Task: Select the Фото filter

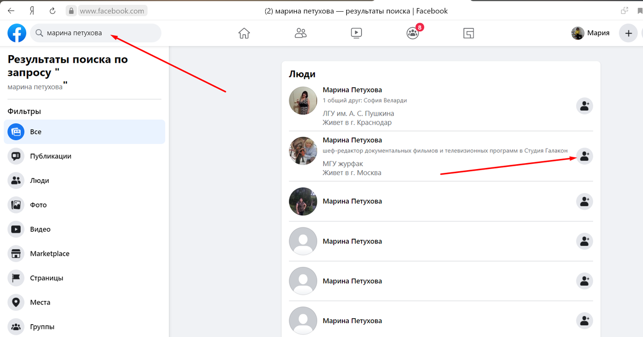Action: [85, 205]
